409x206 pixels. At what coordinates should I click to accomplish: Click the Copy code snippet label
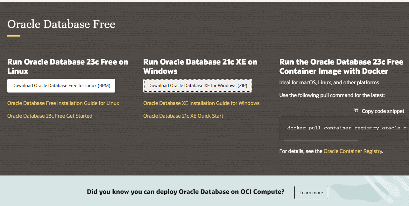pos(383,111)
